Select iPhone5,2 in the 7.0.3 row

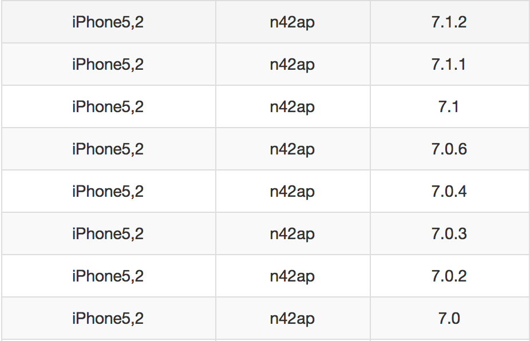point(108,234)
